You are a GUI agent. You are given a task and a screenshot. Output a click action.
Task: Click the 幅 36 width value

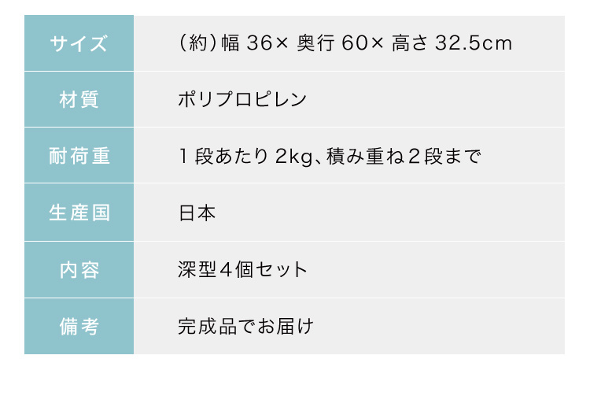tap(246, 43)
